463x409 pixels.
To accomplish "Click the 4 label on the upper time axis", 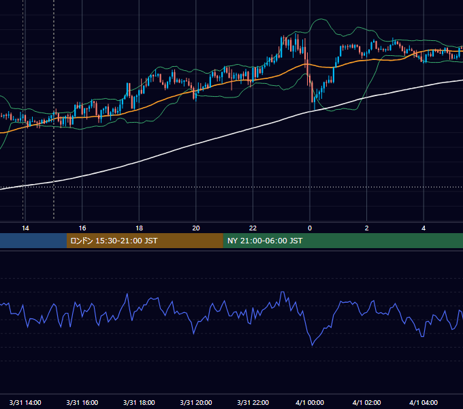I will [x=424, y=228].
